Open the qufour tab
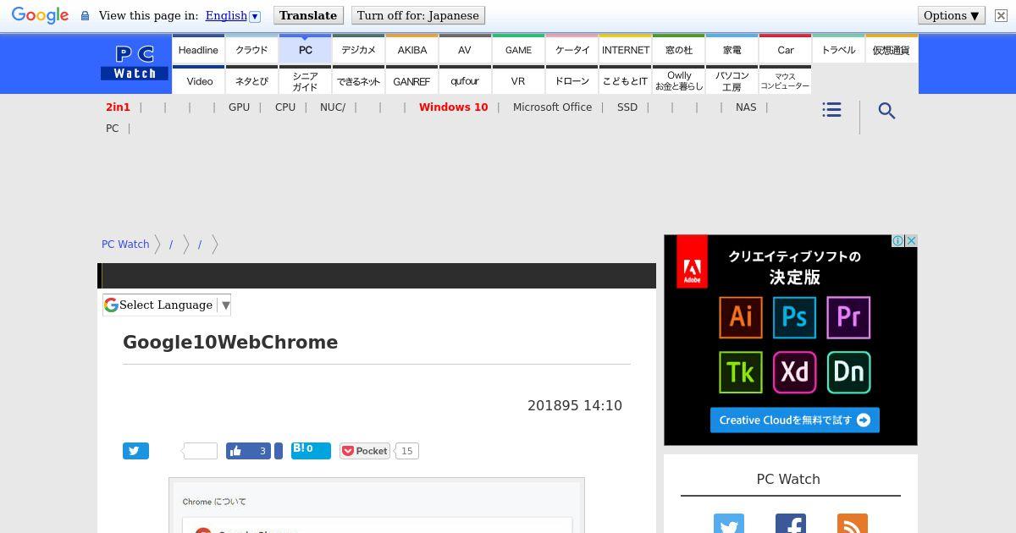This screenshot has width=1016, height=533. (x=465, y=80)
